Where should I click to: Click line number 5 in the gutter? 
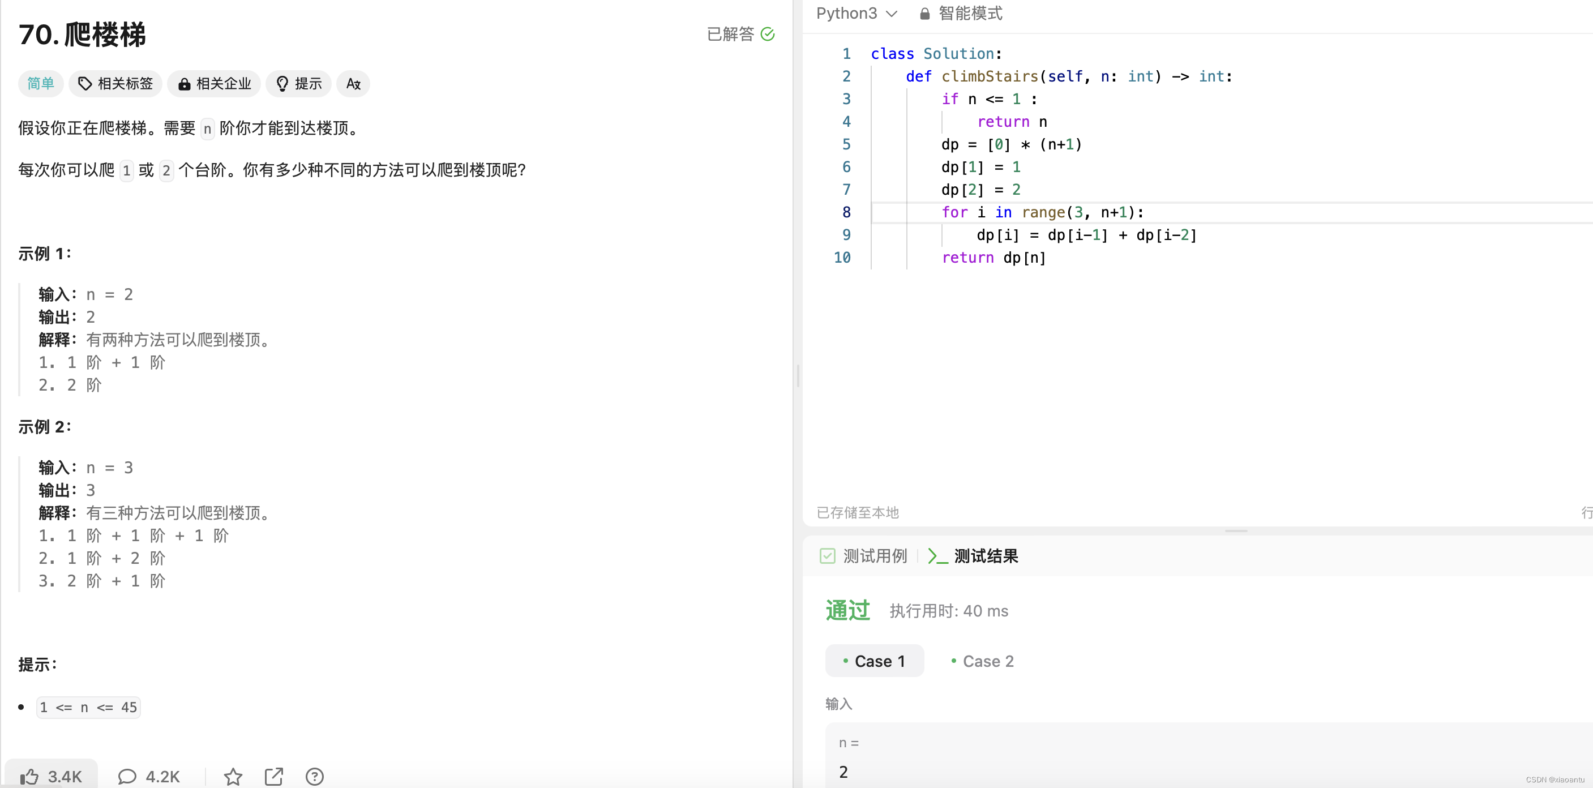[846, 144]
